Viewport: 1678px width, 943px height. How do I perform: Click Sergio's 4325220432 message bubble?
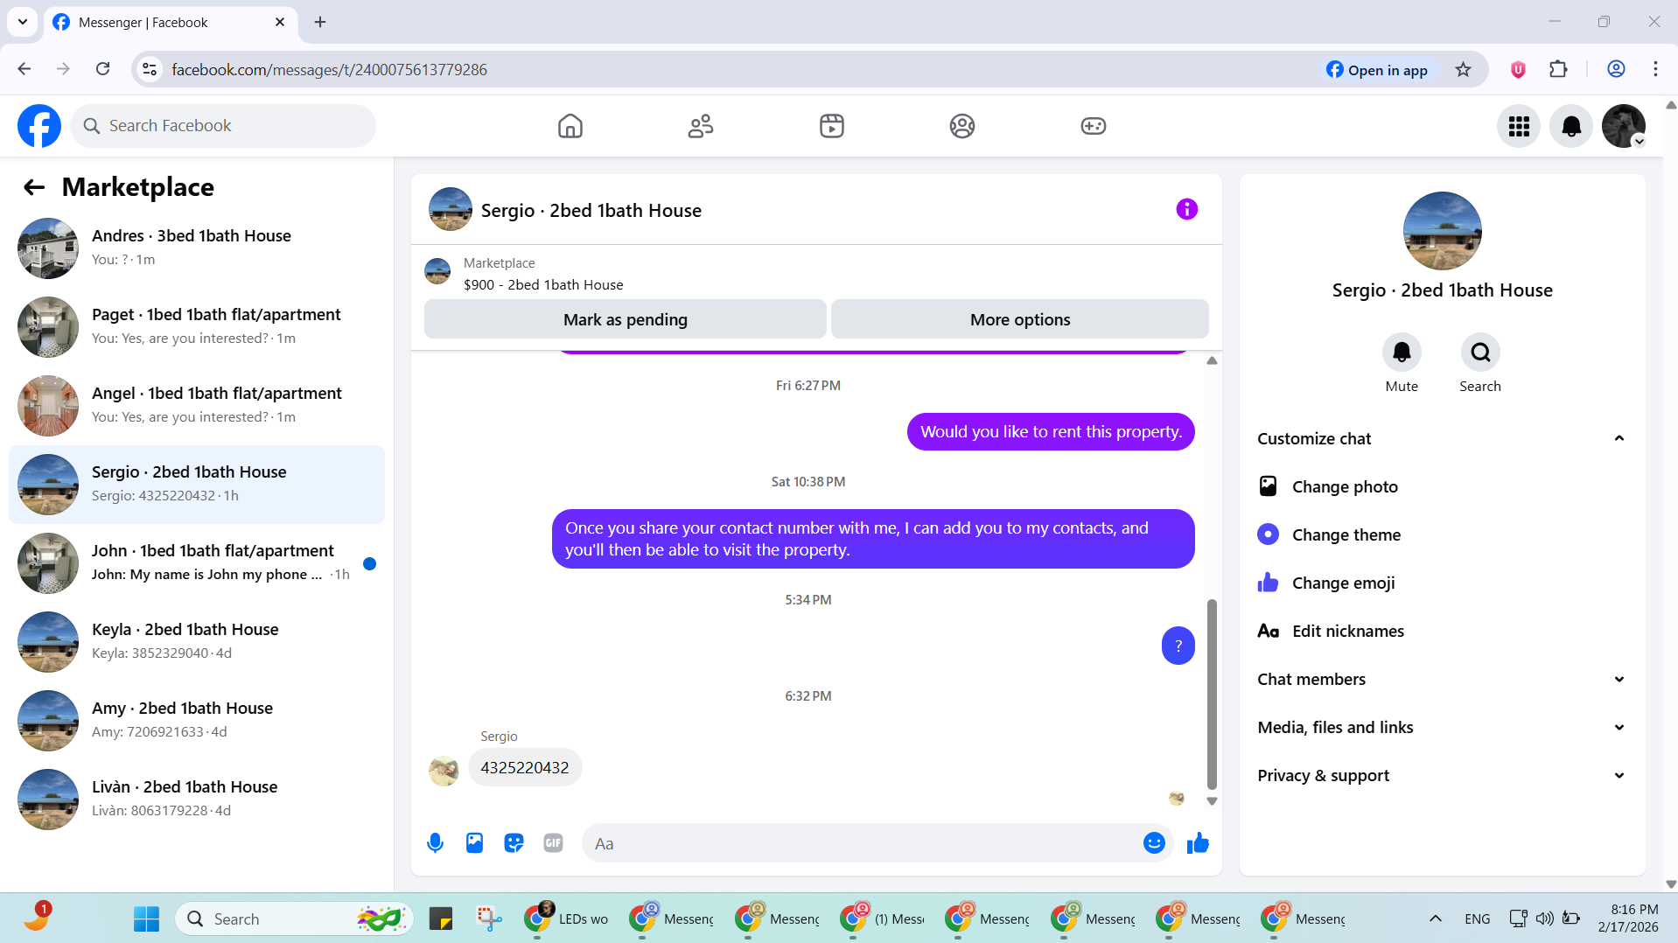(x=525, y=767)
